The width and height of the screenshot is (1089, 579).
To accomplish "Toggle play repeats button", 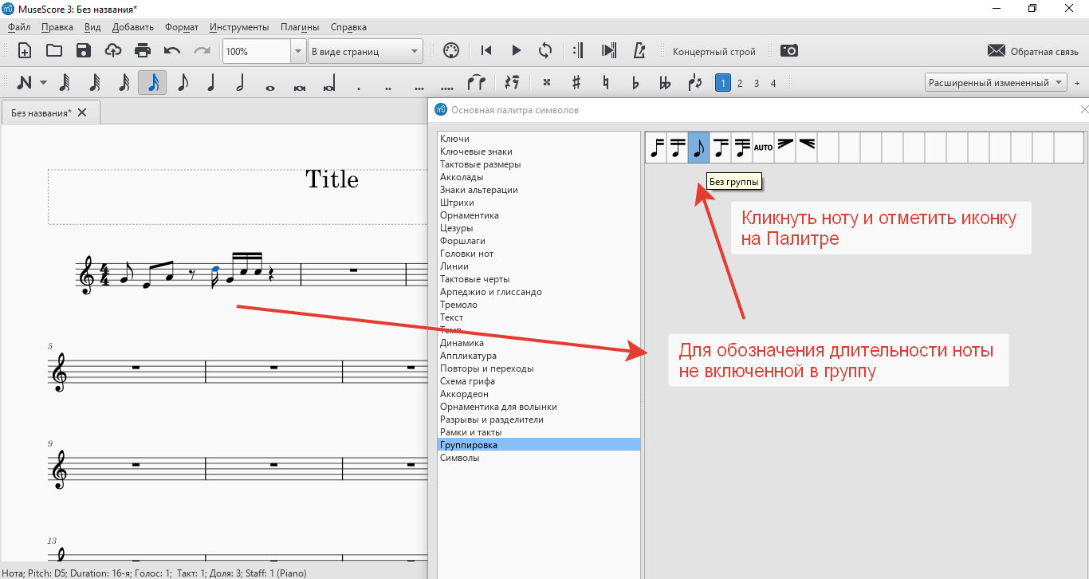I will point(580,51).
